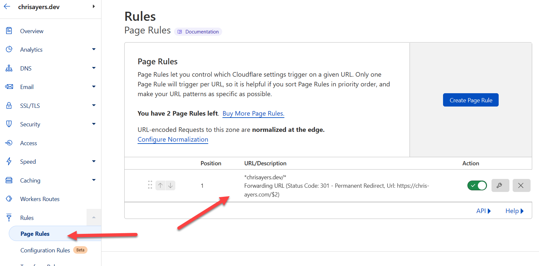Select Page Rules in the sidebar
539x266 pixels.
coord(55,234)
